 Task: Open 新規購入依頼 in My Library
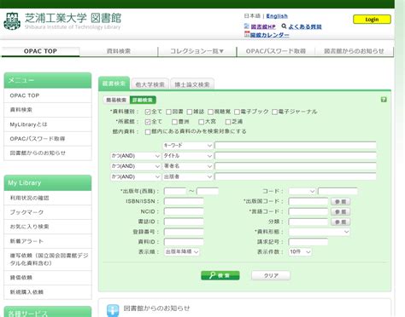click(x=48, y=292)
